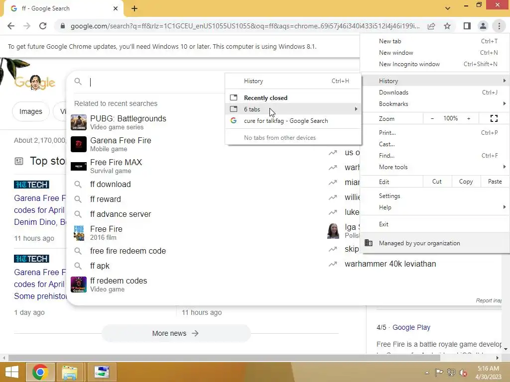Image resolution: width=510 pixels, height=382 pixels.
Task: Choose Print... from the menu
Action: [x=435, y=132]
